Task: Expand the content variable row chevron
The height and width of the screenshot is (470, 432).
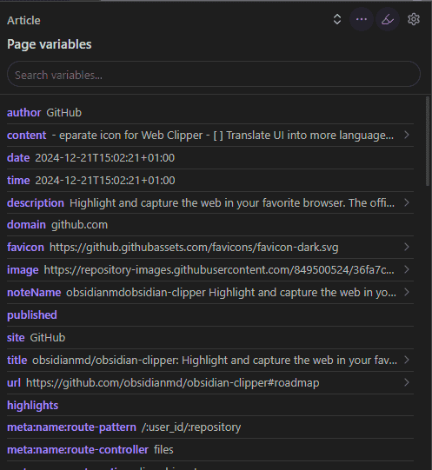Action: click(407, 135)
